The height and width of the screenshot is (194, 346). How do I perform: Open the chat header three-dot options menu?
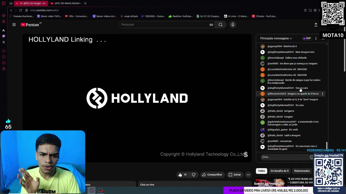(x=316, y=38)
